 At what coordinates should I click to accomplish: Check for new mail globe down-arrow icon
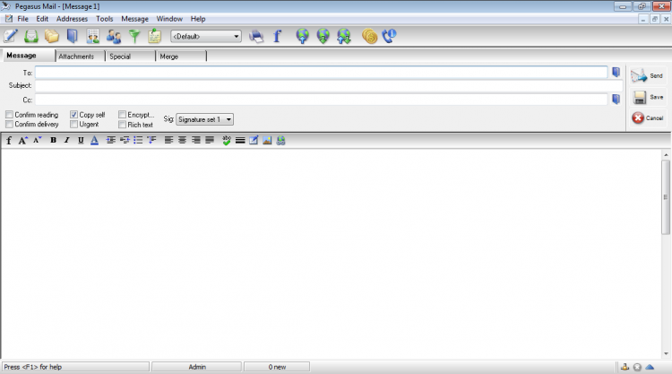(x=323, y=36)
